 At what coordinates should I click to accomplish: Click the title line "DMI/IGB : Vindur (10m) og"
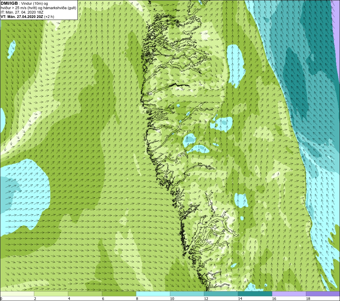pyautogui.click(x=24, y=3)
